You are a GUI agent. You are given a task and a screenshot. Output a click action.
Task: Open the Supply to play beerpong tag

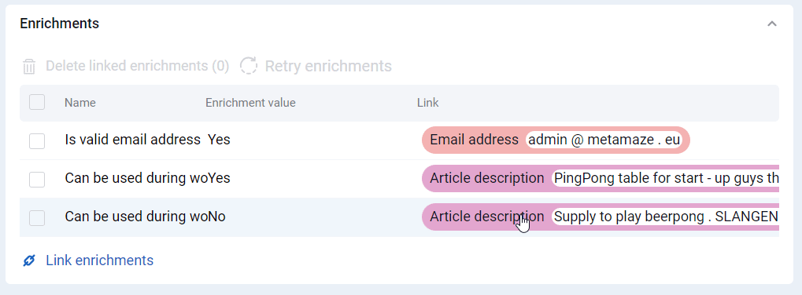[x=601, y=217]
